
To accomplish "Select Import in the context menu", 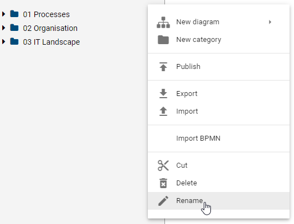I will point(219,111).
